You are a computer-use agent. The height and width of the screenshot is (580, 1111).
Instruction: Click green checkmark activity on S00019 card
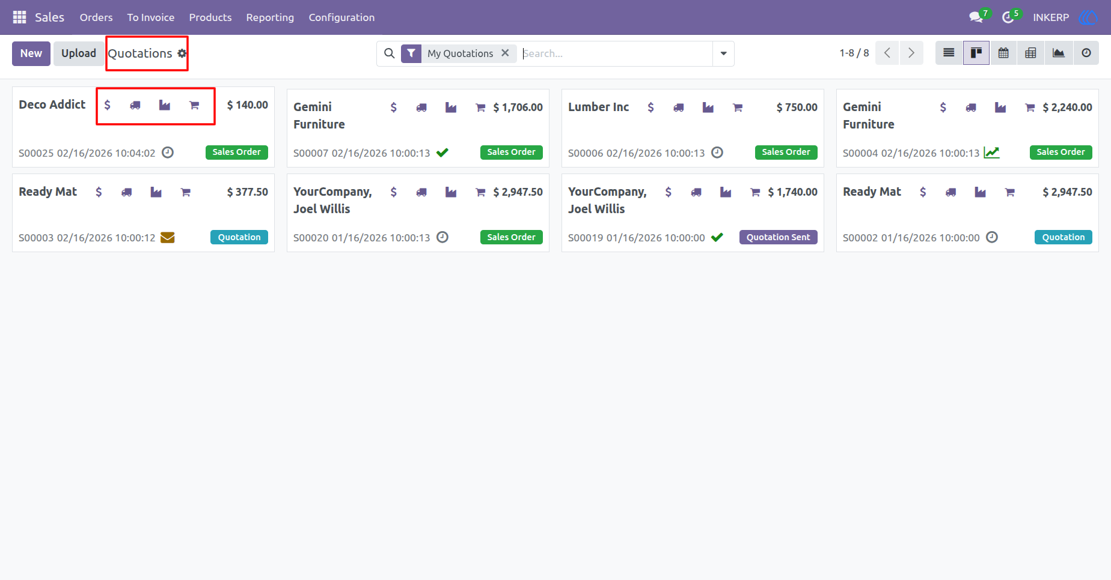pos(717,237)
